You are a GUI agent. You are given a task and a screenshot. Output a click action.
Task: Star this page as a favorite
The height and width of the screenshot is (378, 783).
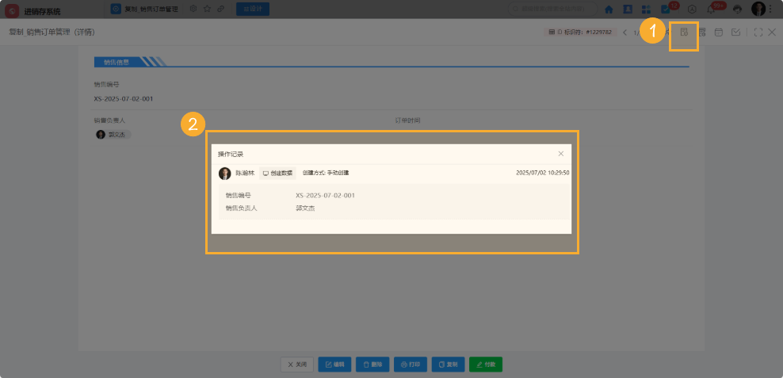point(207,9)
